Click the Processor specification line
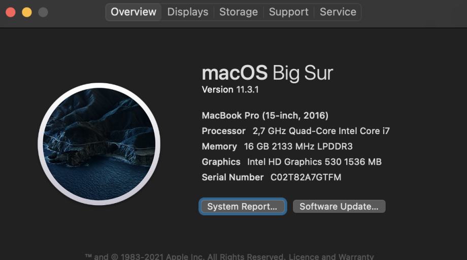467x260 pixels. tap(296, 131)
